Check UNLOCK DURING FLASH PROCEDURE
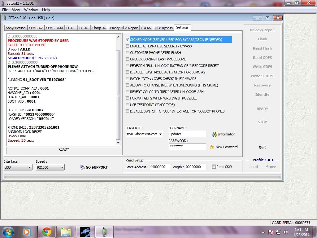Image resolution: width=317 pixels, height=238 pixels. pos(127,59)
